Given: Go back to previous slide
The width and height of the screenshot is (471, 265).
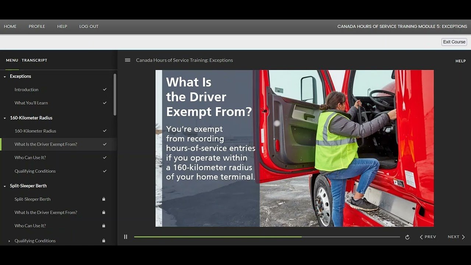Looking at the screenshot, I should (428, 237).
